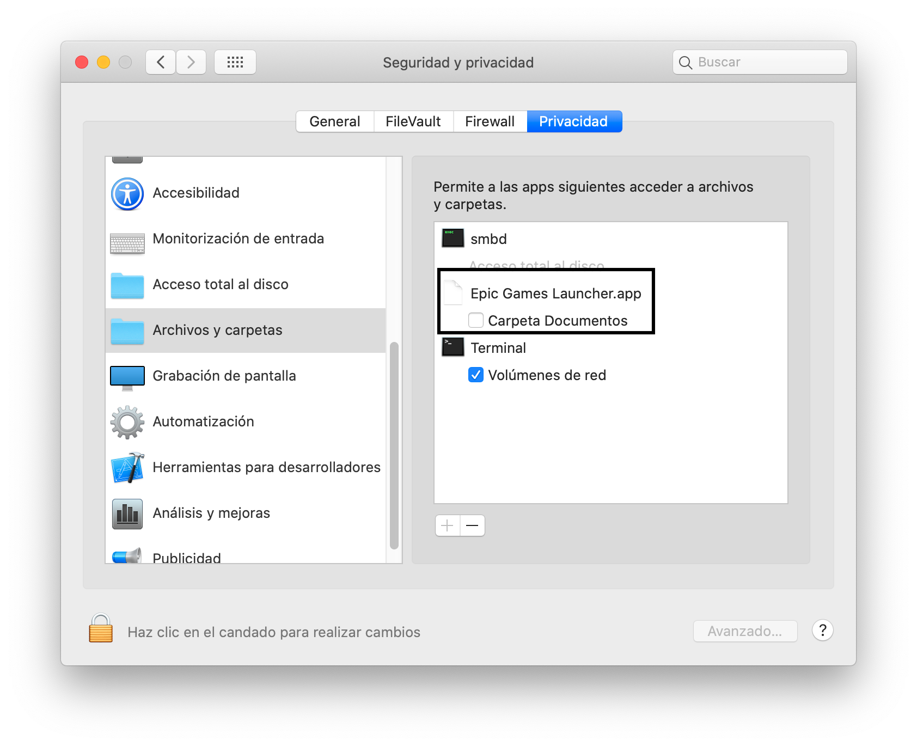
Task: Click the magnifying glass in the search field
Action: coord(686,63)
